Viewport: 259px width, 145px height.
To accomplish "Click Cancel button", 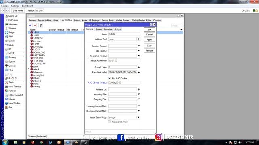I will coord(149,35).
